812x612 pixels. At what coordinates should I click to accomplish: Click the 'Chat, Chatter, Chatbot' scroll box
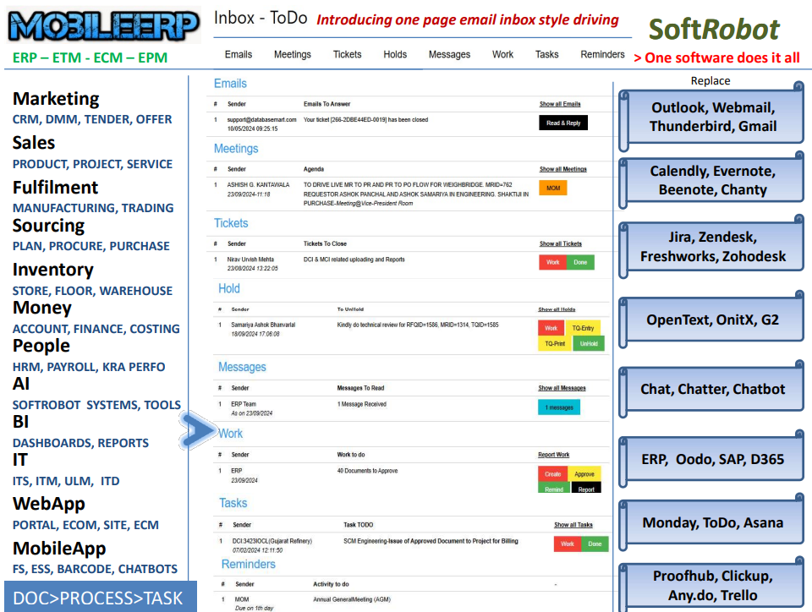tap(712, 389)
